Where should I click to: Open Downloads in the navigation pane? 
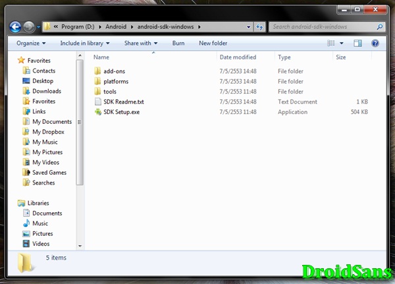pyautogui.click(x=42, y=91)
